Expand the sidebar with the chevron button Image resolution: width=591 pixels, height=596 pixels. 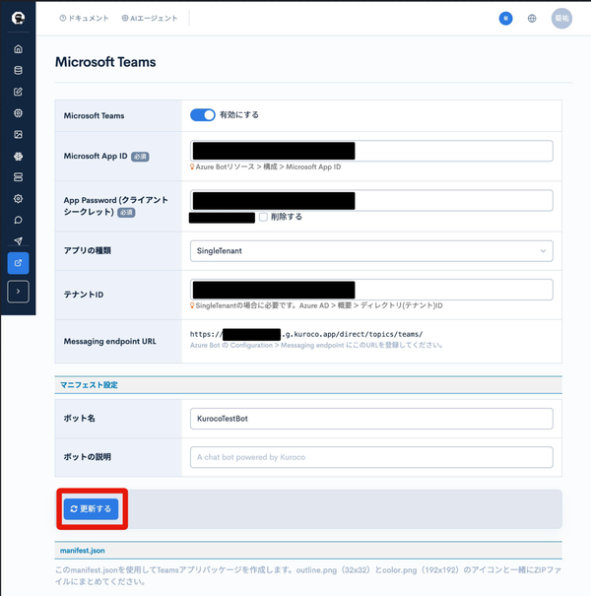[18, 292]
